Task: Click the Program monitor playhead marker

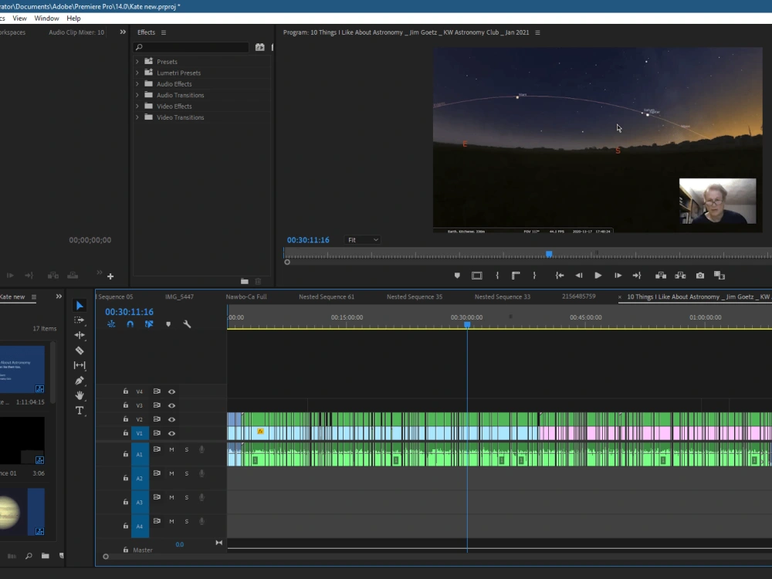Action: coord(549,255)
